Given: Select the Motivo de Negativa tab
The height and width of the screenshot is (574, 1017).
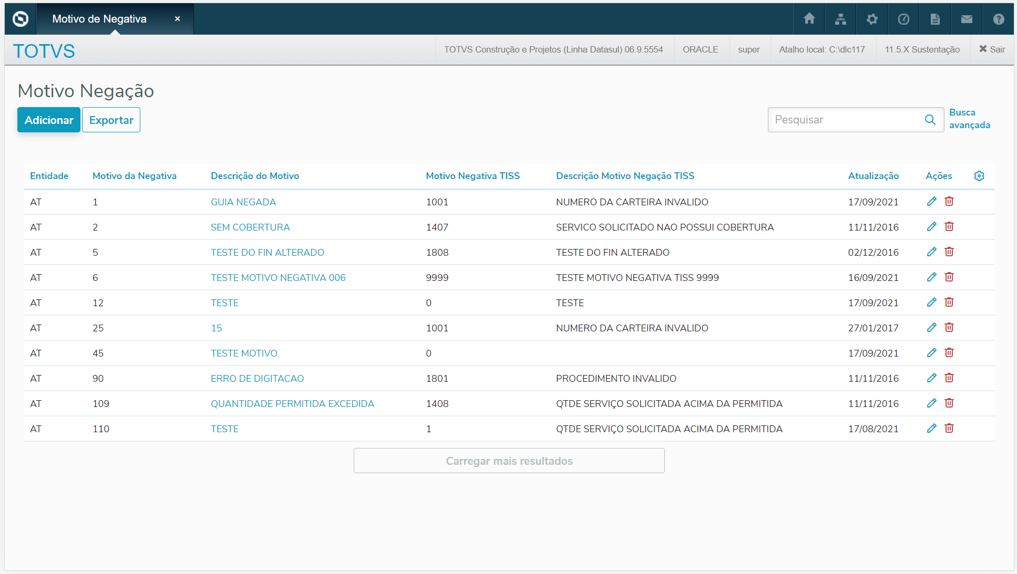Looking at the screenshot, I should coord(99,19).
